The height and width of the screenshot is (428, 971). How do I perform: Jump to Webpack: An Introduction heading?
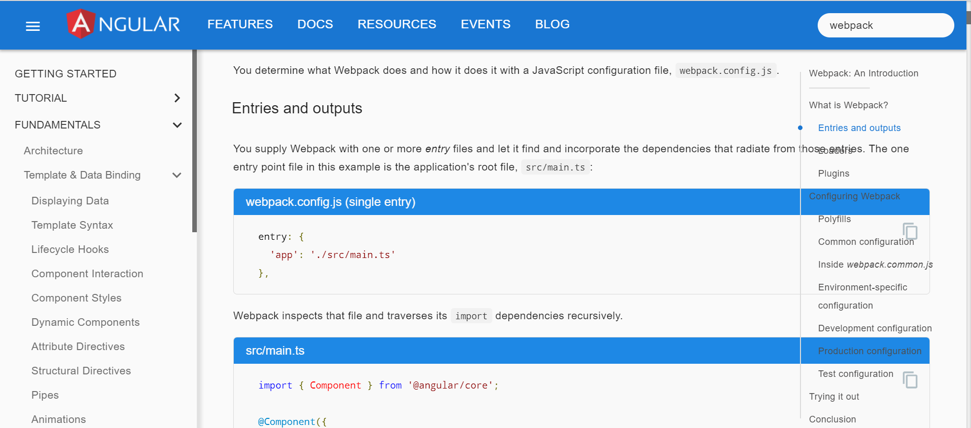tap(863, 73)
